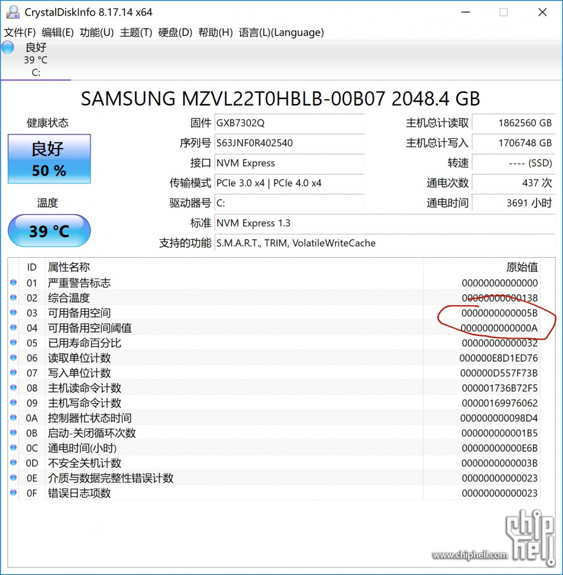Click raw value 00000000000032
Viewport: 563px width, 575px height.
coord(500,343)
